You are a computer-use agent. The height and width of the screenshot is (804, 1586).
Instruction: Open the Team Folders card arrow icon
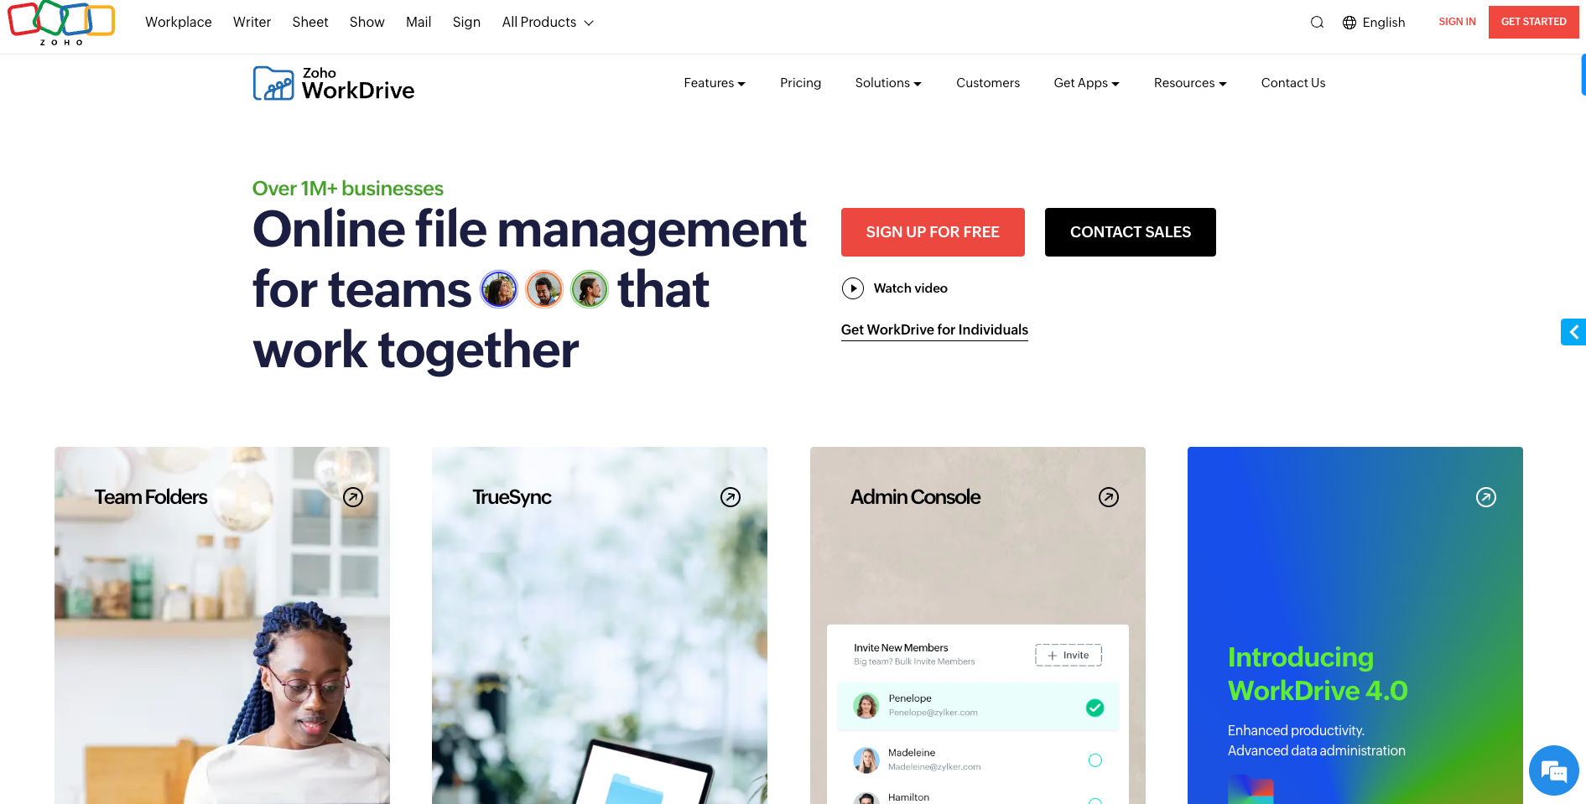(353, 497)
